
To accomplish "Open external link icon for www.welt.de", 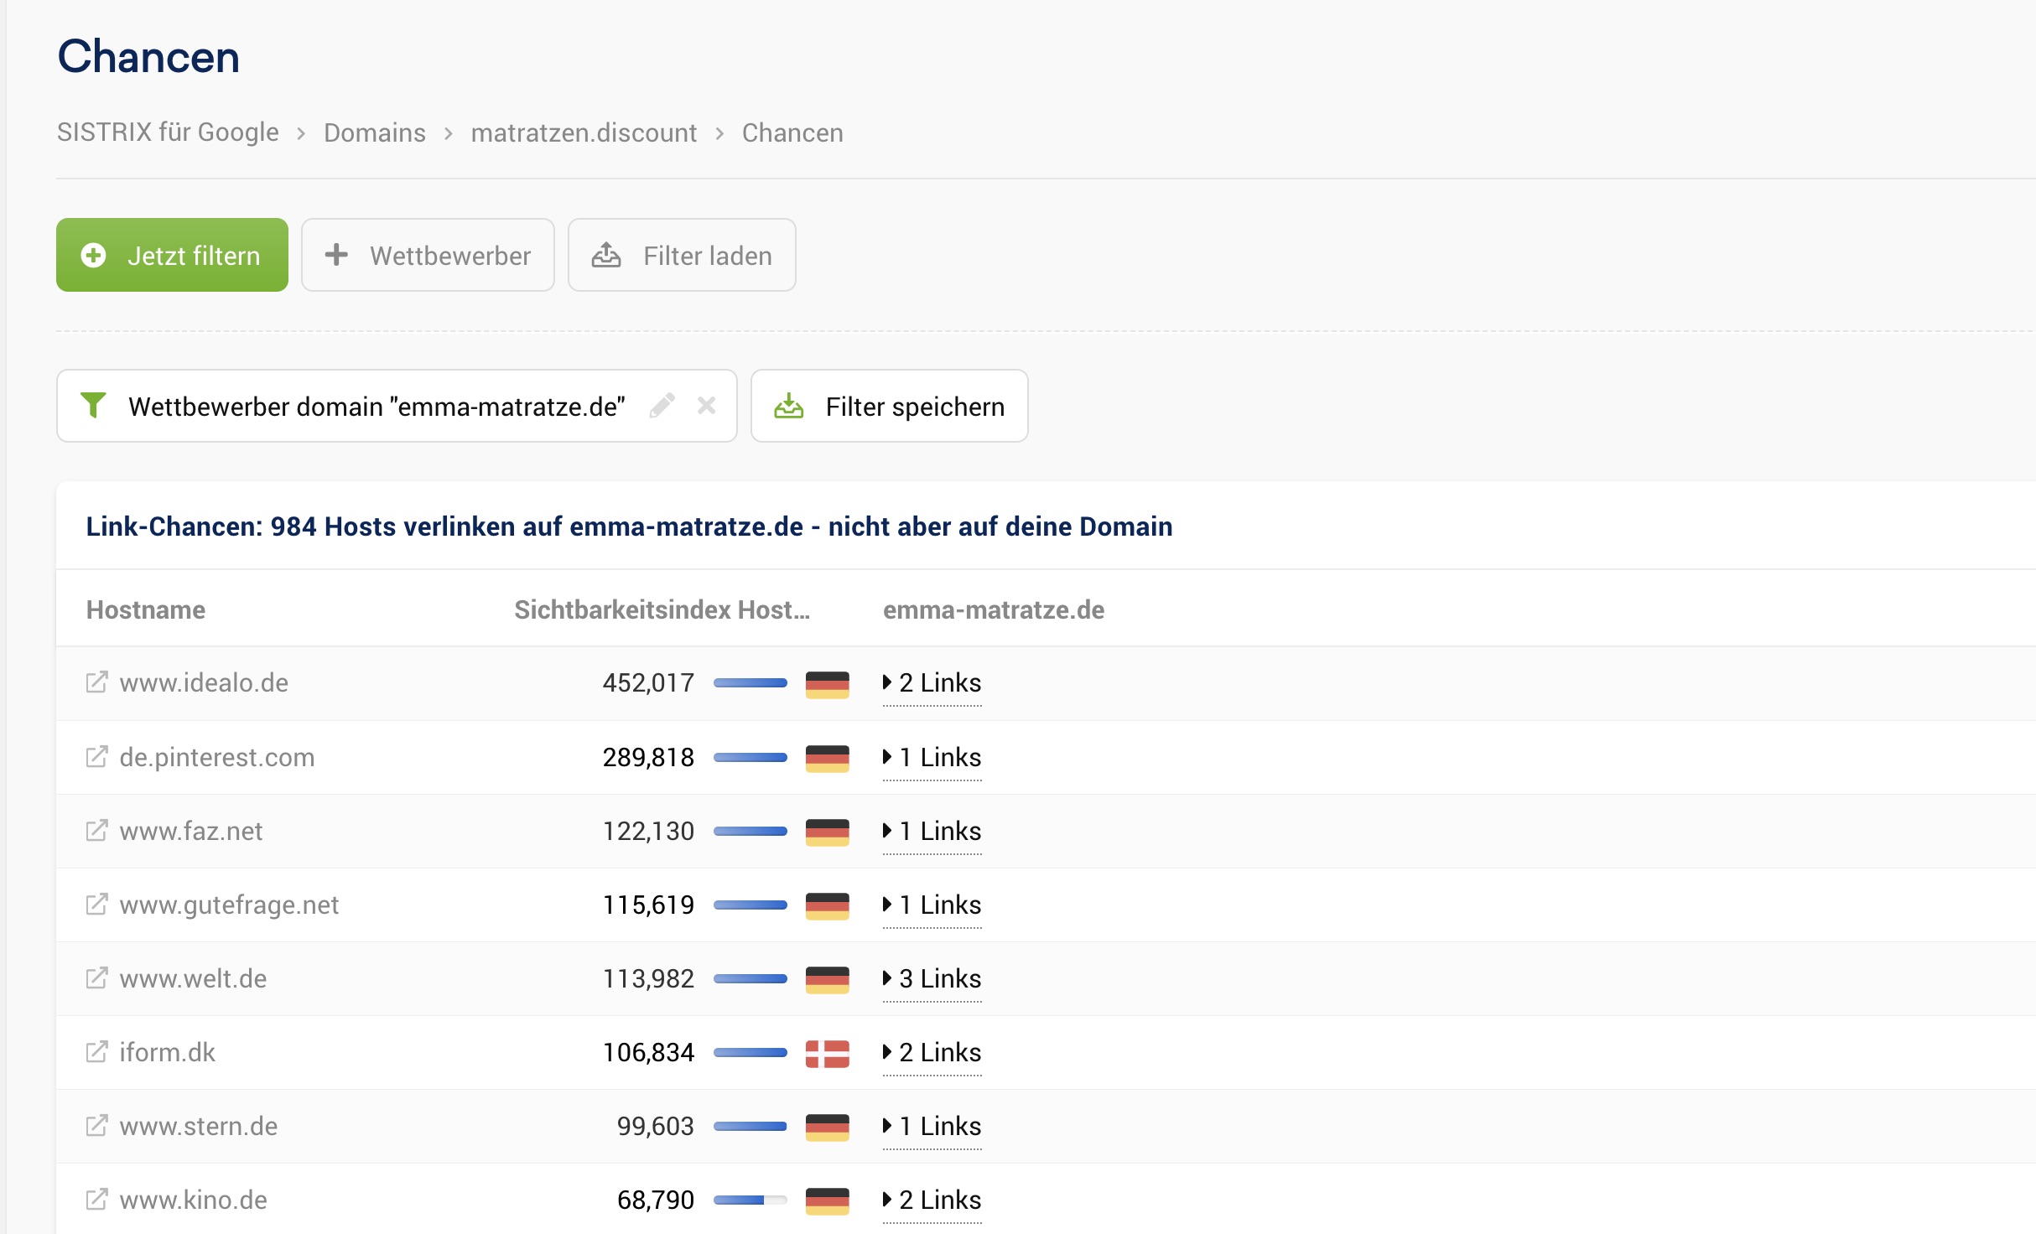I will [x=96, y=978].
